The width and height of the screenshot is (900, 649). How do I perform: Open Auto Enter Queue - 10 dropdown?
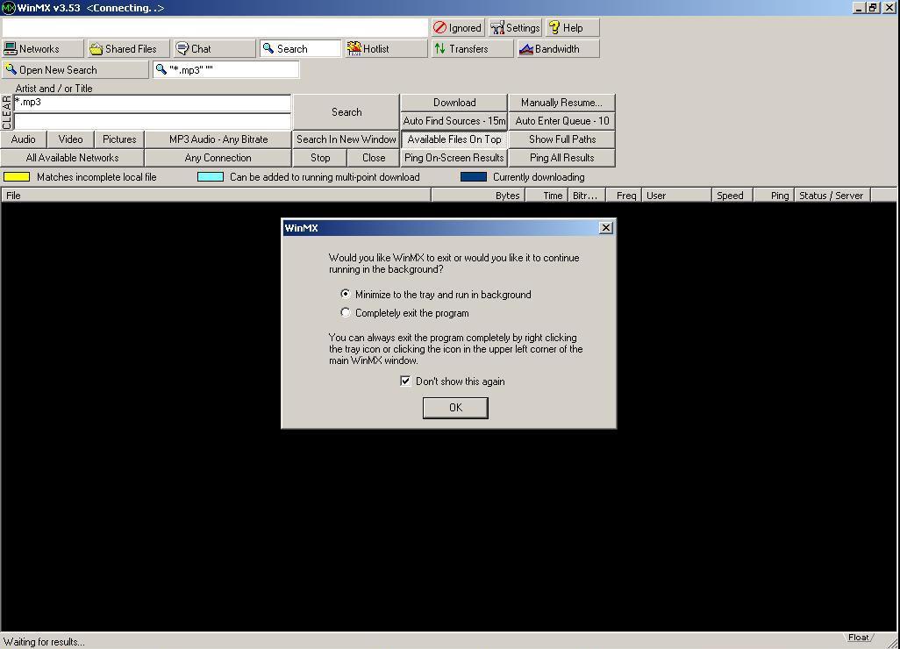click(562, 121)
